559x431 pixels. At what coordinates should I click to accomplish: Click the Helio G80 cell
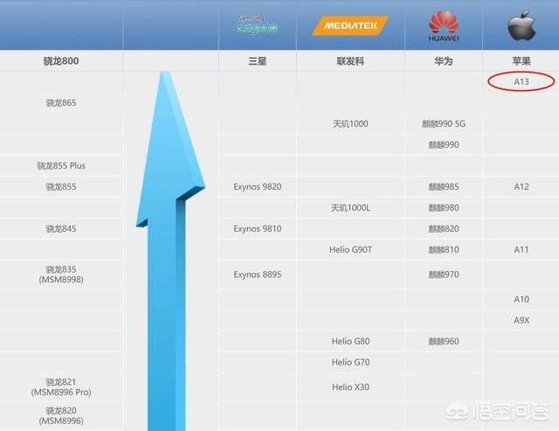(350, 341)
